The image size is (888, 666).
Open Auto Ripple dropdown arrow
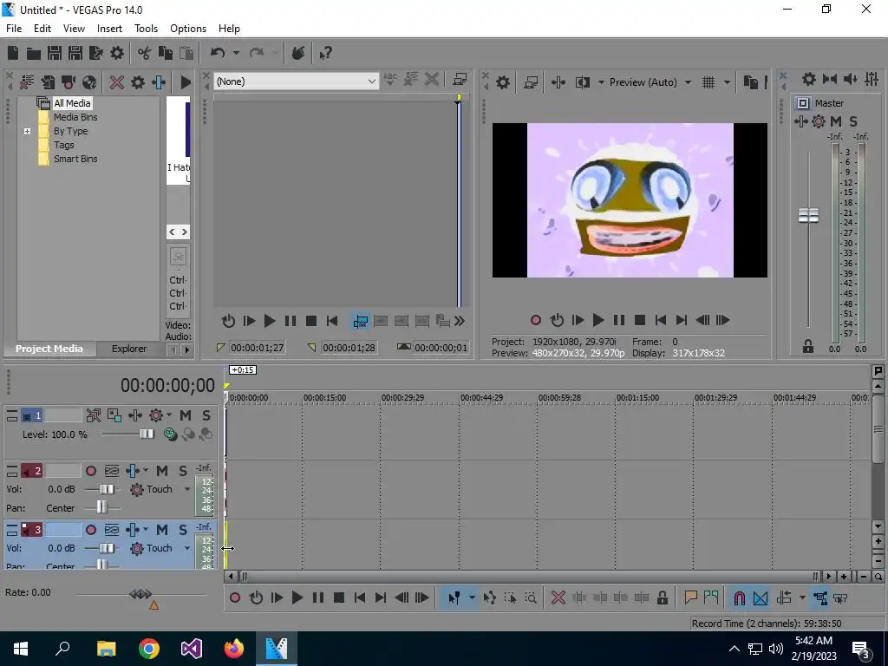click(x=802, y=597)
